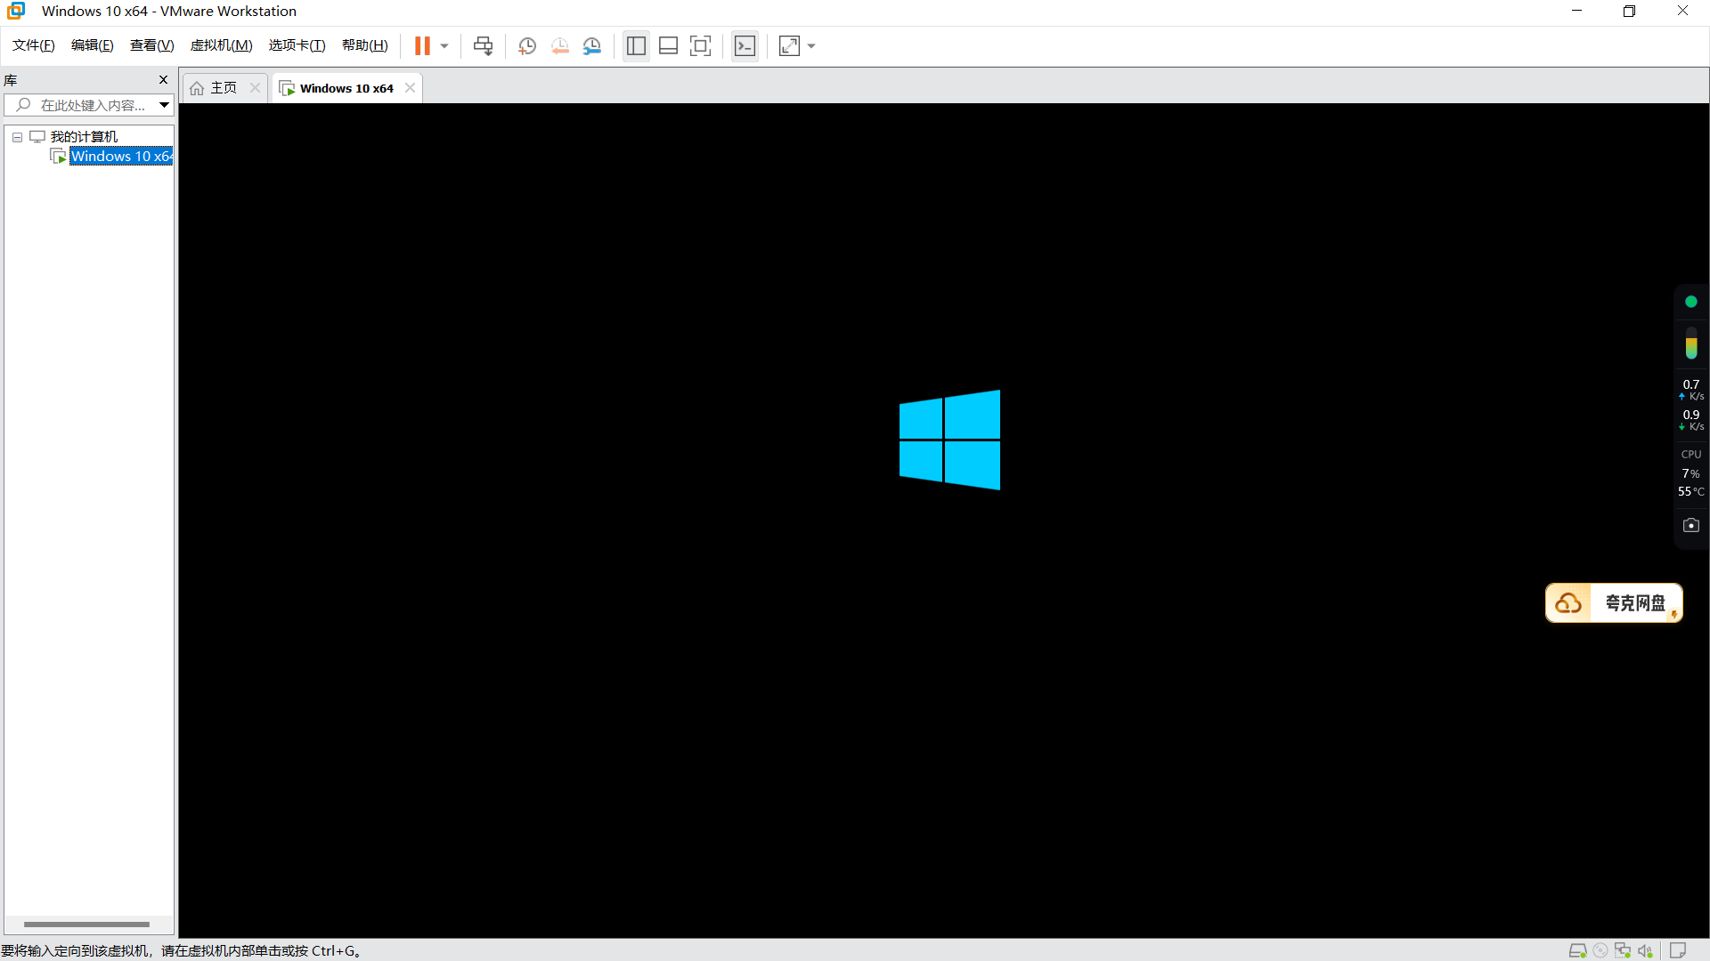The width and height of the screenshot is (1710, 961).
Task: Open the library search filter dropdown
Action: coord(165,105)
